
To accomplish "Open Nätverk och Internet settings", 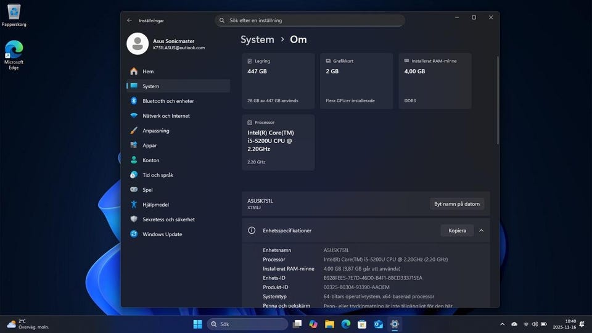I will [x=166, y=116].
